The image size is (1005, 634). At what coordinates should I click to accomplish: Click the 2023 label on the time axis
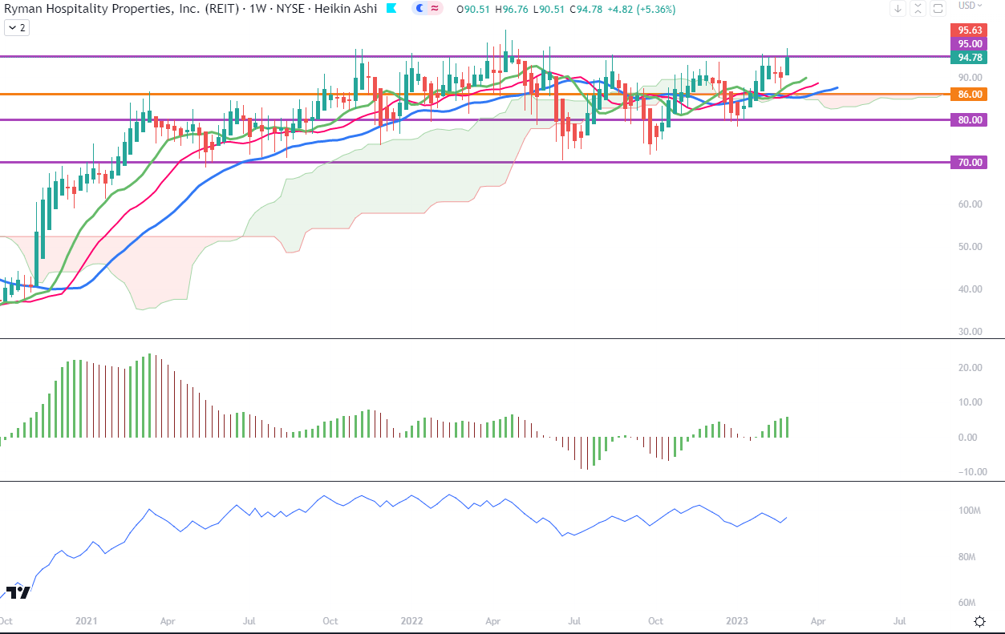[736, 621]
